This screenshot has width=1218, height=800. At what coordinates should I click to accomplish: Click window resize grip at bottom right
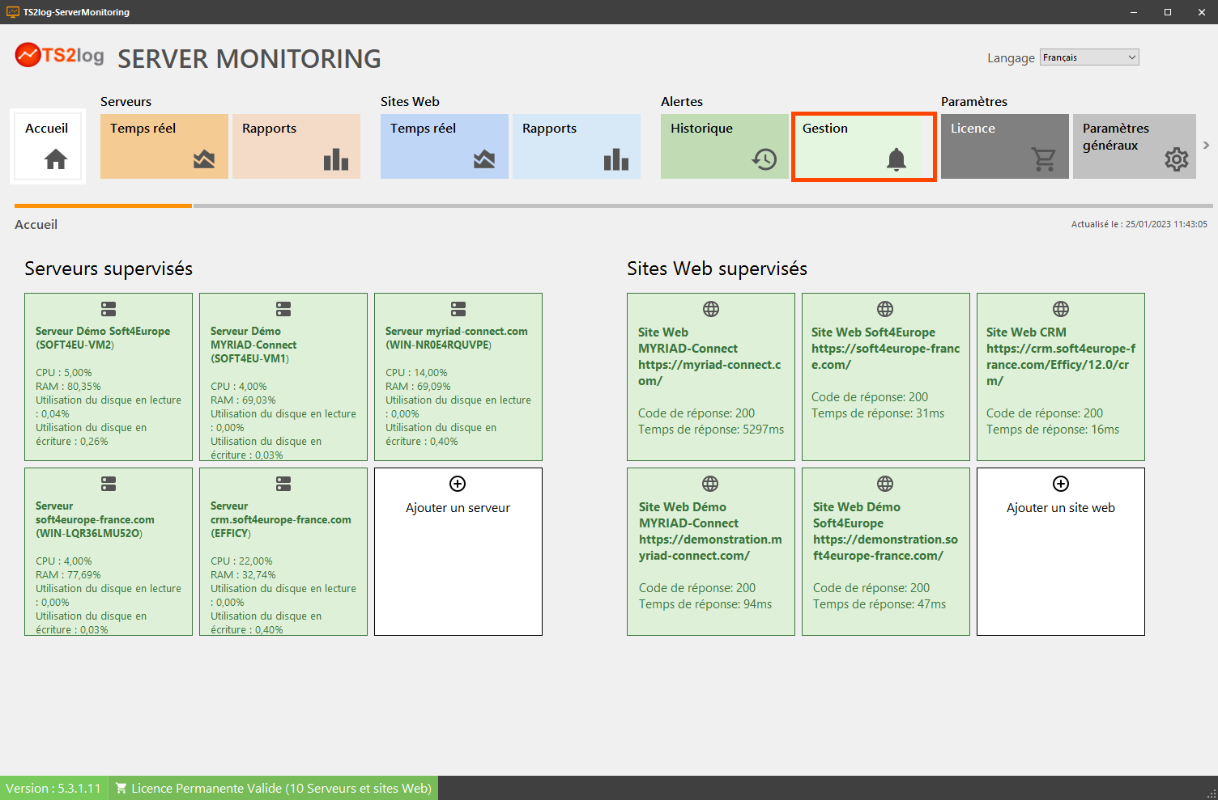(1212, 794)
